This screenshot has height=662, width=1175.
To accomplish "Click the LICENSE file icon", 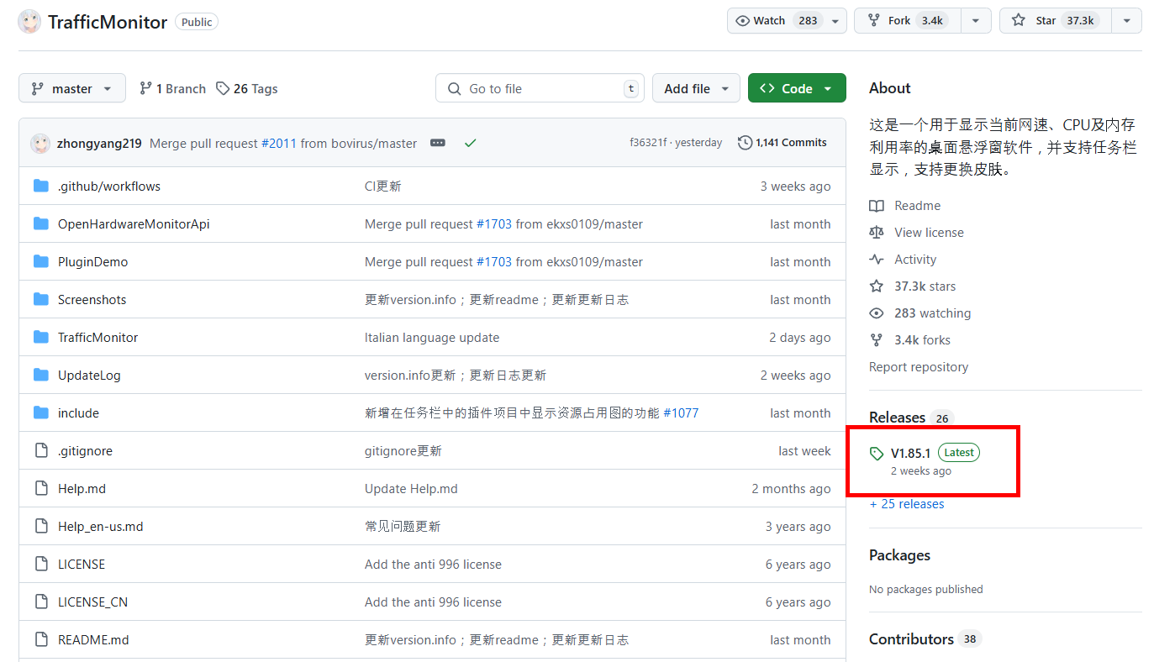I will [x=41, y=564].
